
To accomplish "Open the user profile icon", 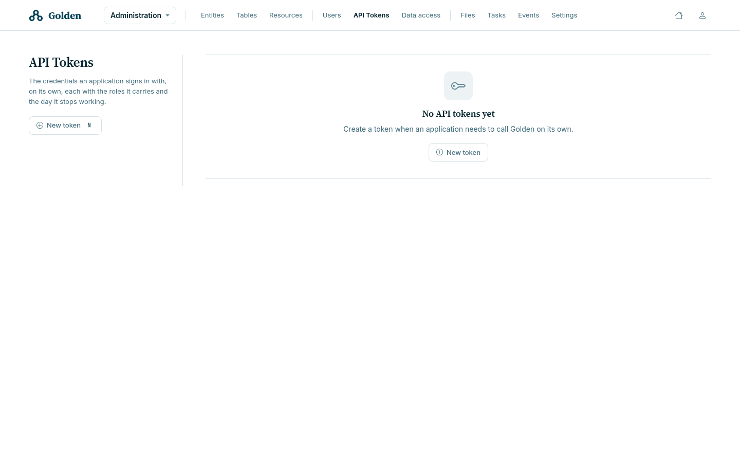I will (702, 15).
